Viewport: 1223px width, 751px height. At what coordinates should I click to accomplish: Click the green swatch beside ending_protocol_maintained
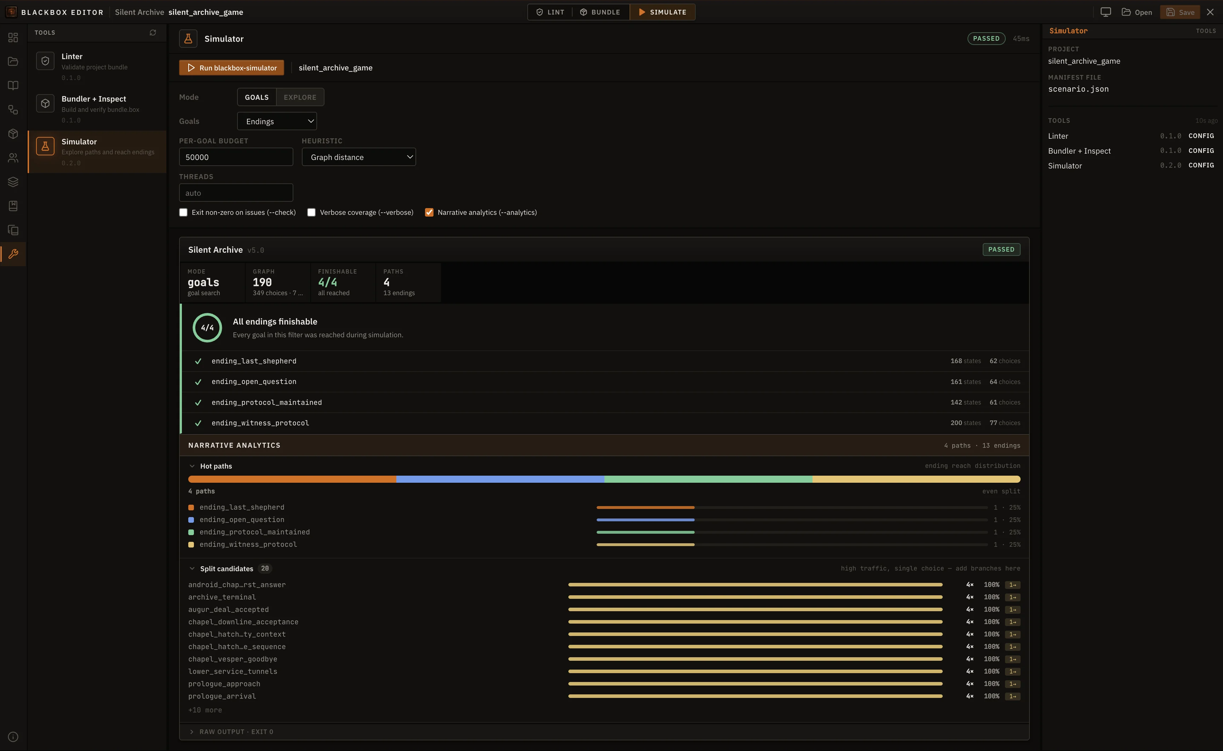pyautogui.click(x=191, y=532)
